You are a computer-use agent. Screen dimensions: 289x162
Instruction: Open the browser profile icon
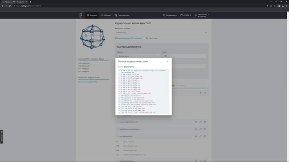[283, 6]
